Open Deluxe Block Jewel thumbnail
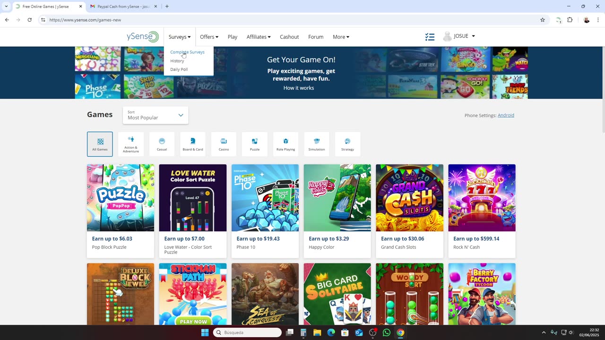605x340 pixels. (121, 294)
